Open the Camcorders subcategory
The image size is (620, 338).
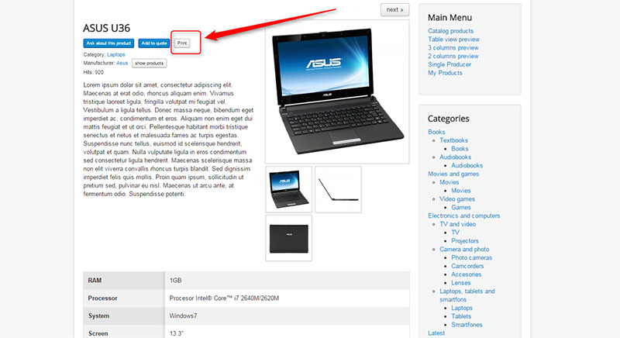click(x=467, y=266)
